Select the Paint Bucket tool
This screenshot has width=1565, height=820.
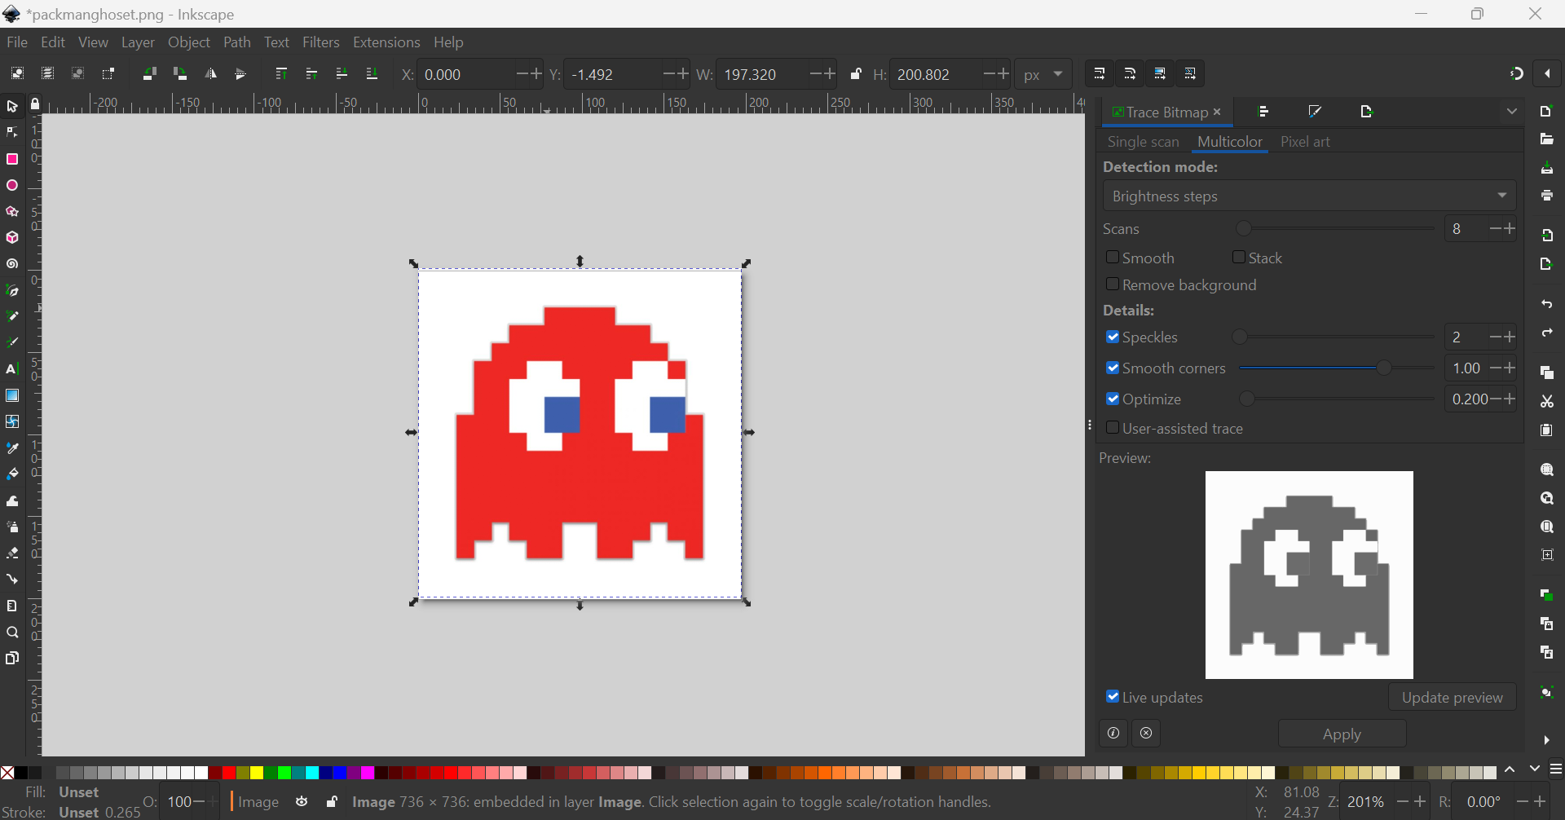click(x=12, y=474)
